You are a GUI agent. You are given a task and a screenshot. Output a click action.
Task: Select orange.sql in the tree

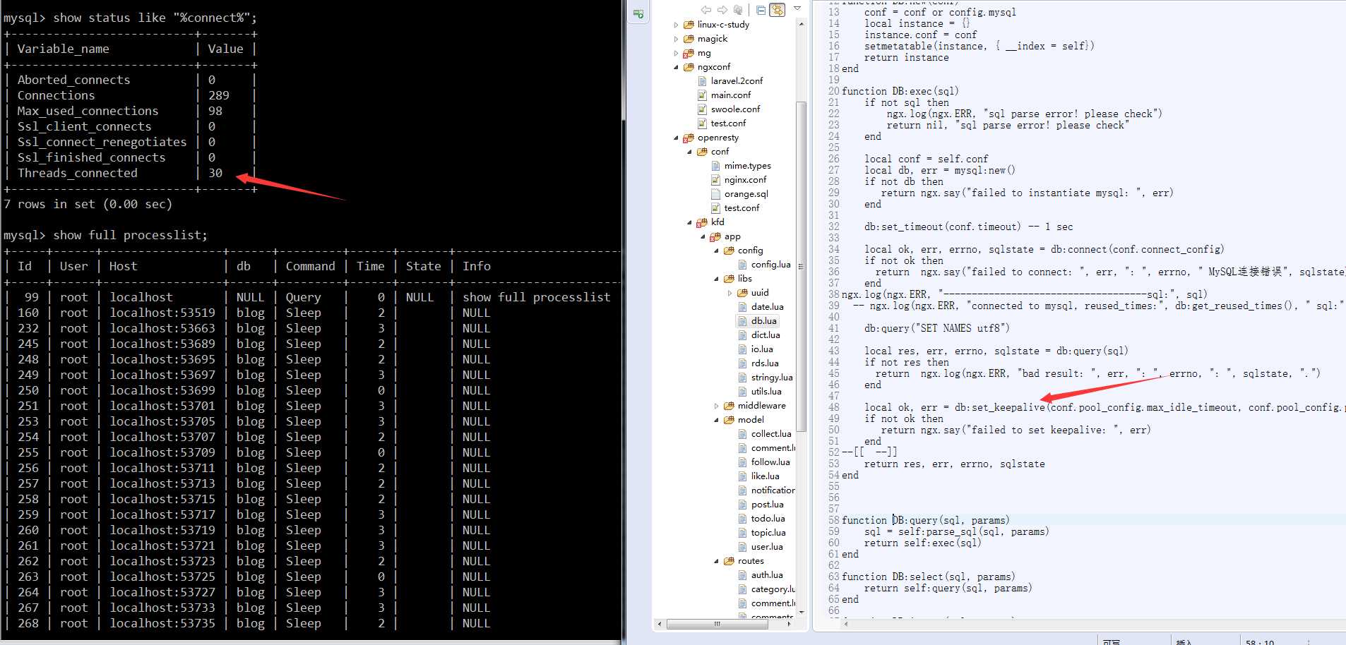746,194
